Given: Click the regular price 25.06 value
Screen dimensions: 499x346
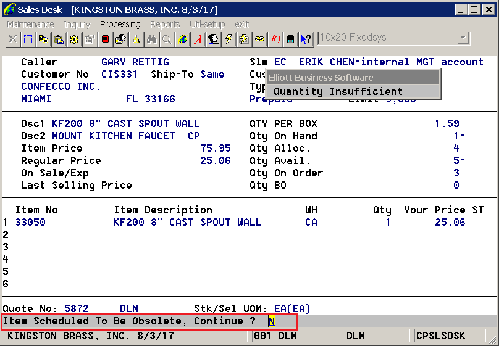Looking at the screenshot, I should coord(216,161).
